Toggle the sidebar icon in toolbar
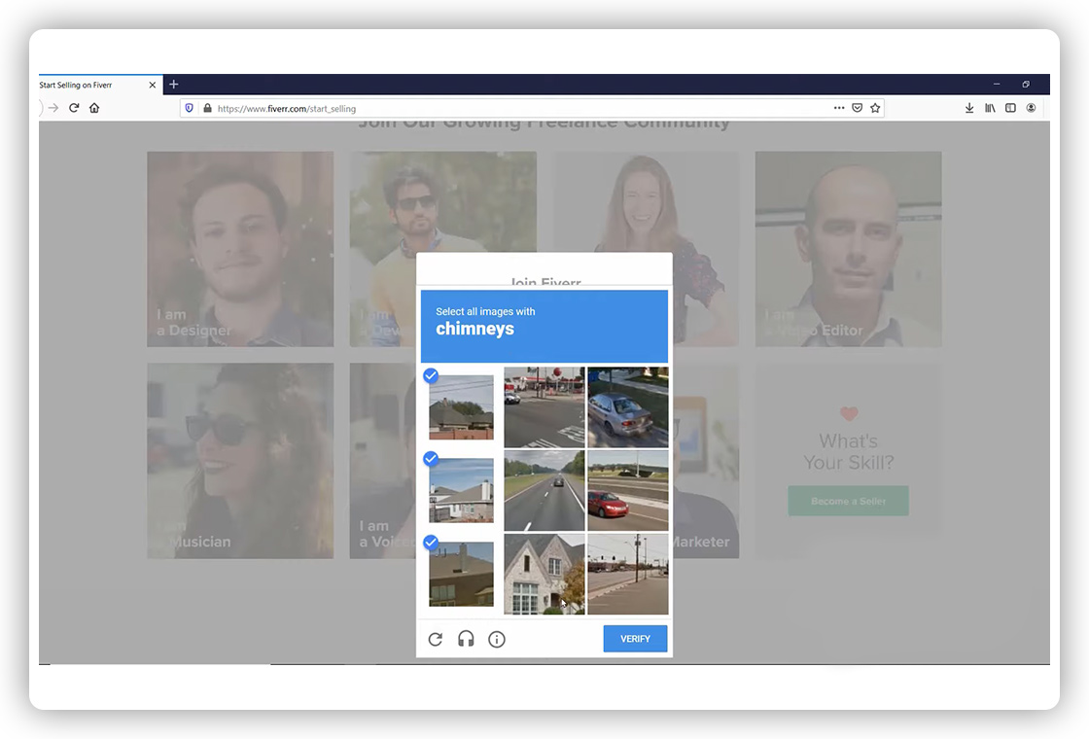 coord(1010,108)
